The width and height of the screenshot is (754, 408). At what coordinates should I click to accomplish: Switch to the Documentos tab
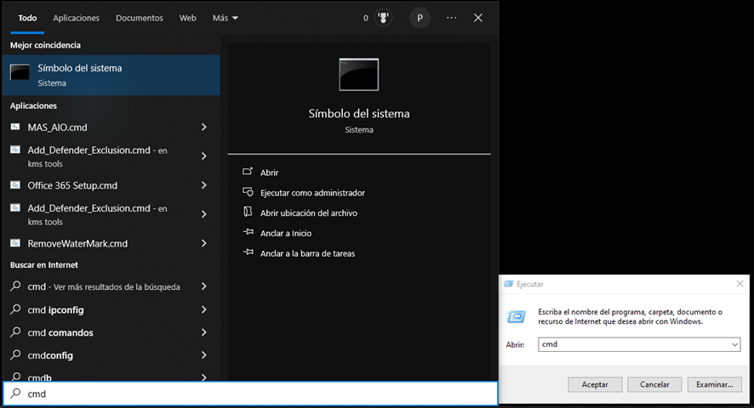(139, 18)
